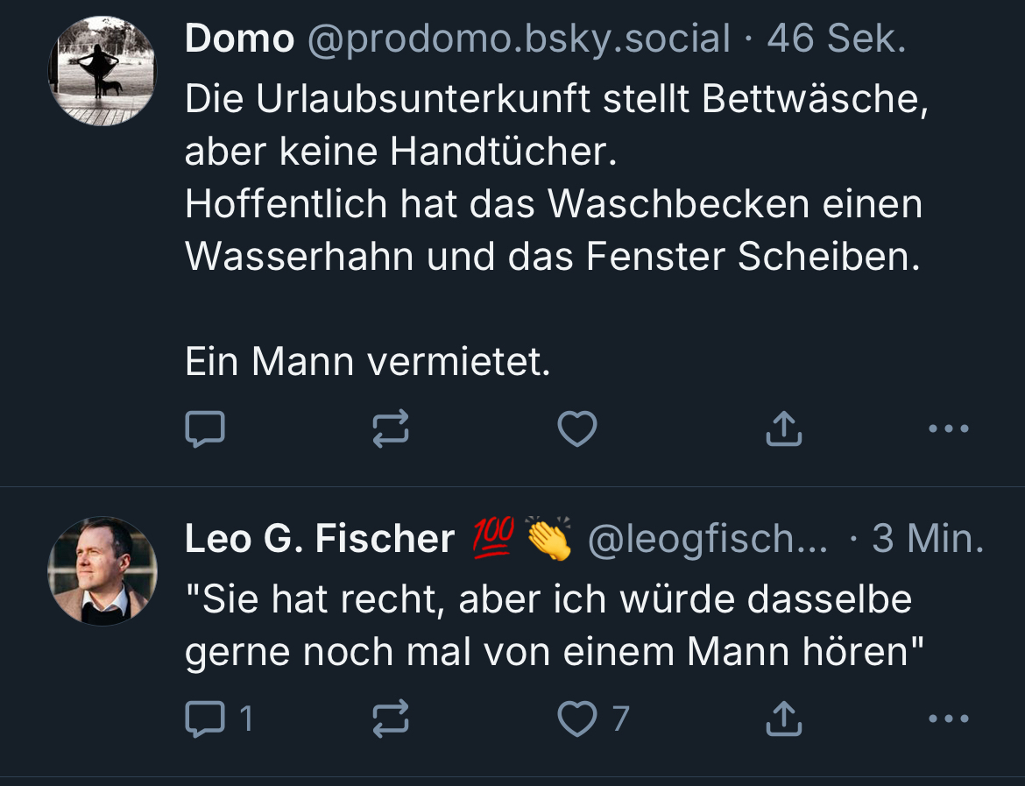This screenshot has width=1025, height=786.
Task: Like Domo's post
Action: pyautogui.click(x=577, y=429)
